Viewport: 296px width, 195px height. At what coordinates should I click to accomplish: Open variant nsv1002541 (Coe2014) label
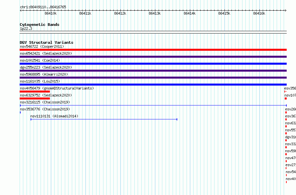pos(40,60)
